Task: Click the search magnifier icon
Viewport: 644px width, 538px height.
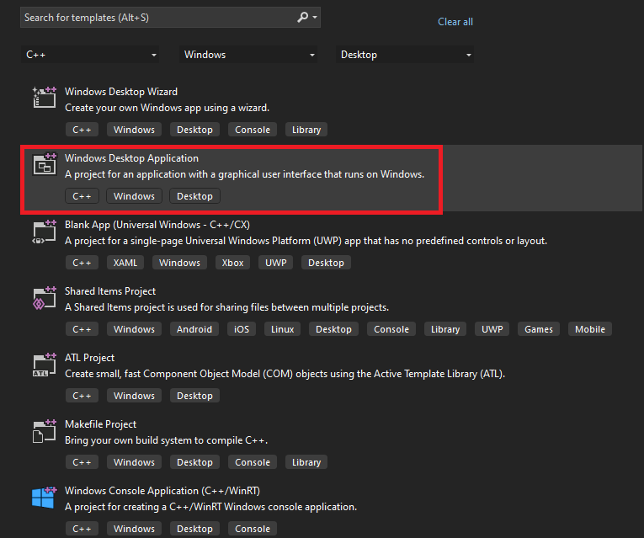Action: [x=303, y=17]
